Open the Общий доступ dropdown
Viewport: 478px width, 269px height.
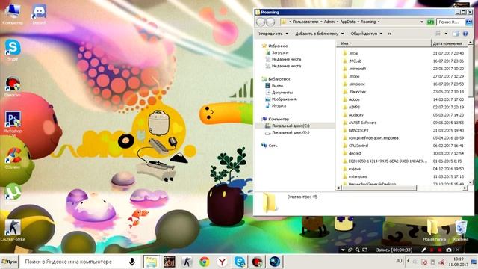point(367,34)
